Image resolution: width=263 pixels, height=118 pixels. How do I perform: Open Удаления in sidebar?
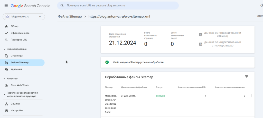(x=16, y=69)
